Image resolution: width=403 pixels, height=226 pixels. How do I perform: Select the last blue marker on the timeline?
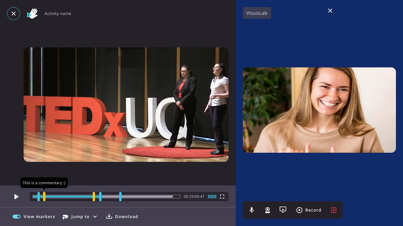tap(120, 197)
